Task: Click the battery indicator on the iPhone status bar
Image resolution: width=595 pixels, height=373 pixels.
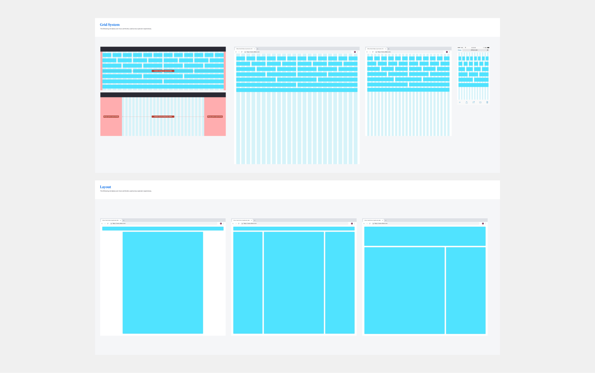Action: tap(488, 47)
